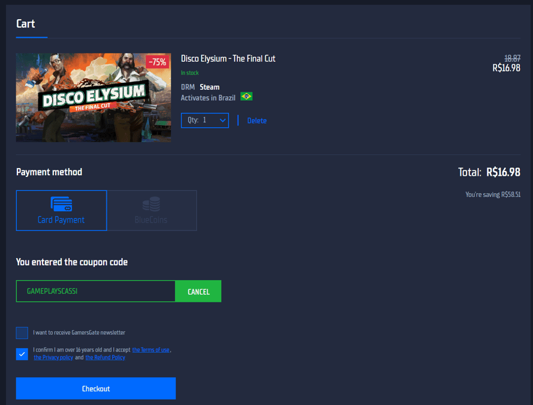Click the 'I want to receive GamersGate newsletter' label

79,332
